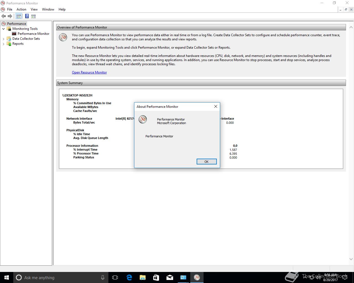Click the scroll down arrow in details pane
Image resolution: width=354 pixels, height=283 pixels.
(x=351, y=259)
